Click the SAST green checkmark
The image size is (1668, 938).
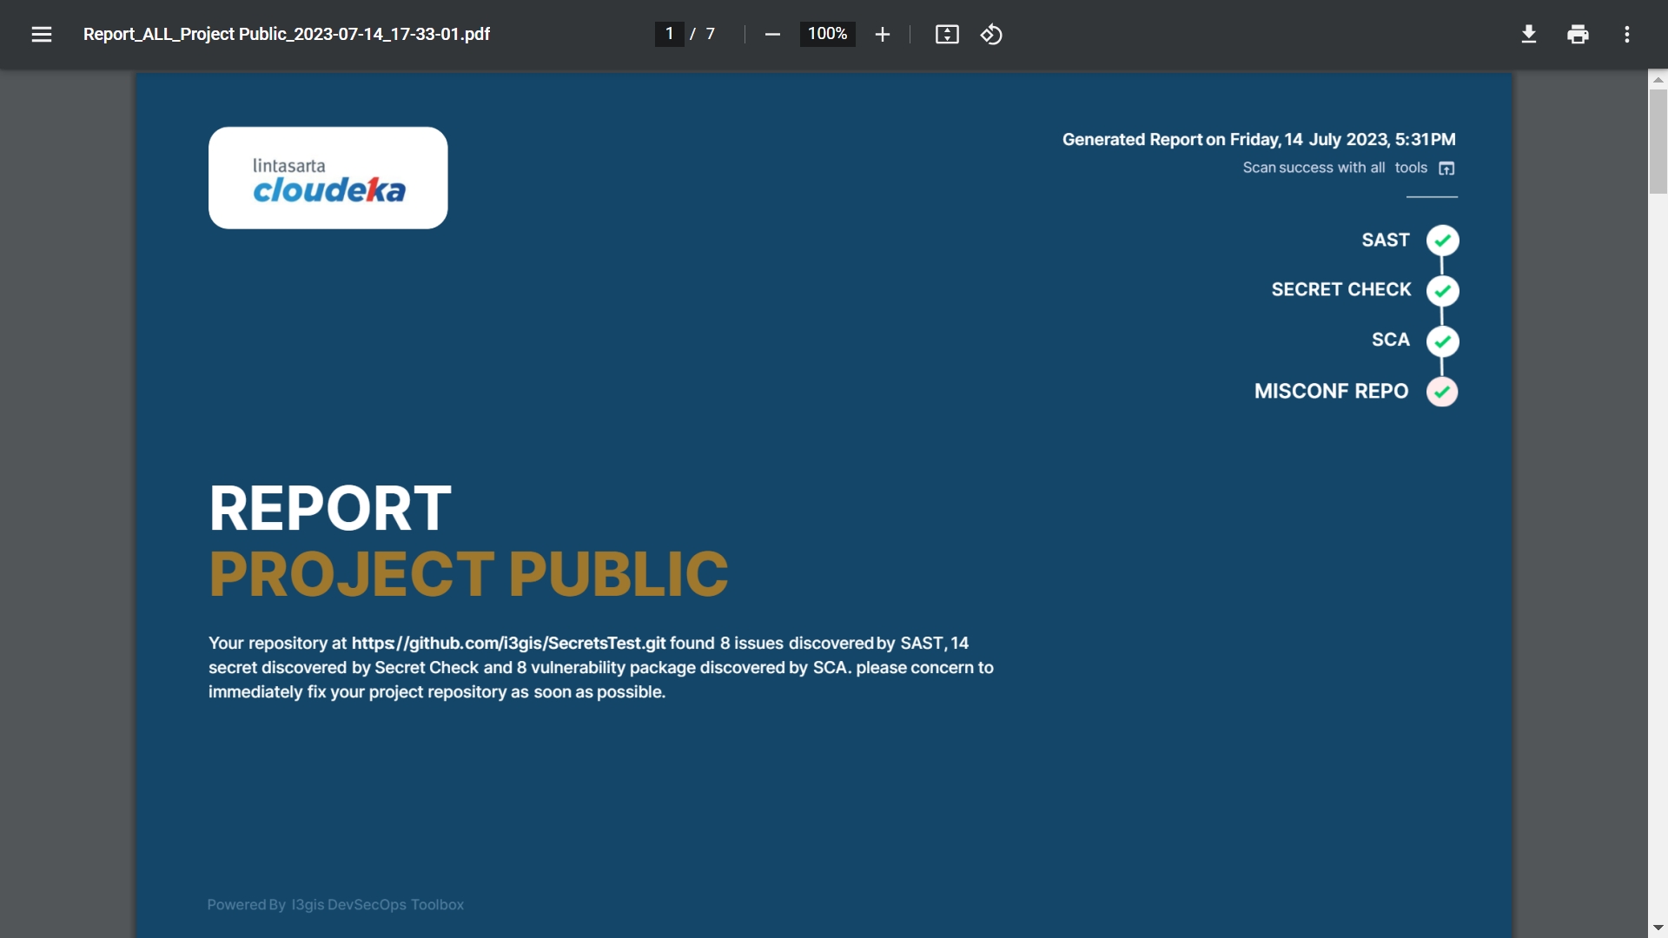1442,241
